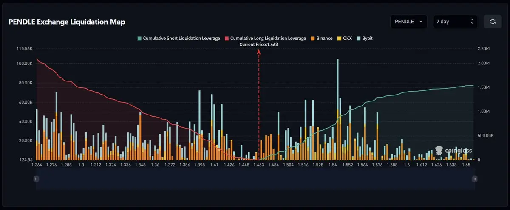Click the 115.56K left axis label

pyautogui.click(x=24, y=49)
